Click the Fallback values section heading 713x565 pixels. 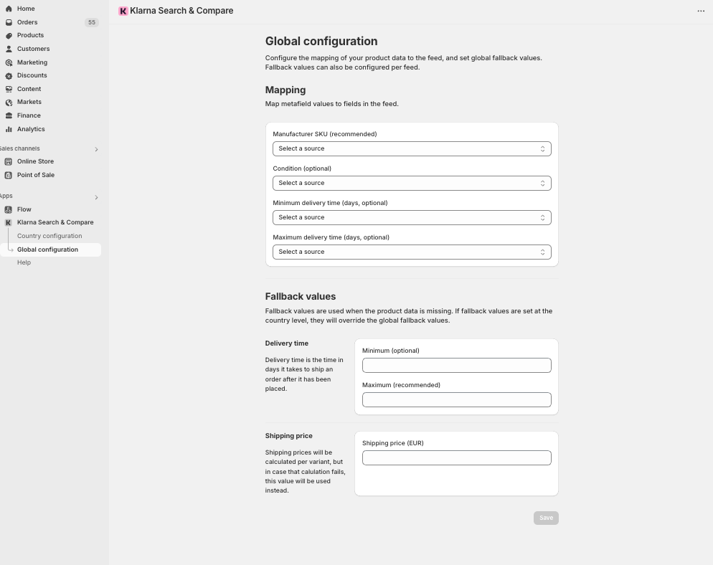point(301,296)
